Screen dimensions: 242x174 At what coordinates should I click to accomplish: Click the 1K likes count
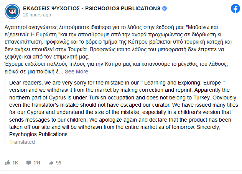15,163
